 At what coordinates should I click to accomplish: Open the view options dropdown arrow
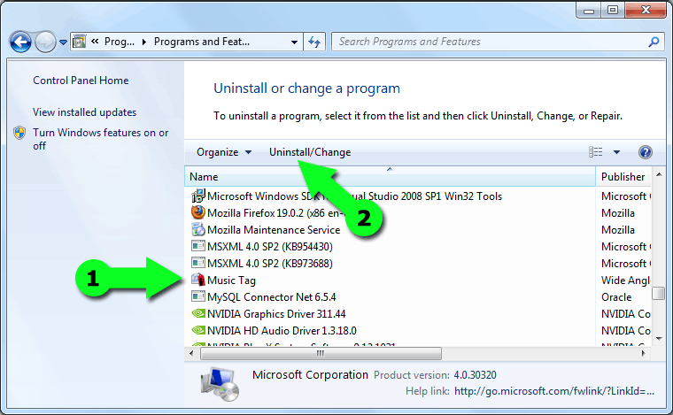click(616, 152)
